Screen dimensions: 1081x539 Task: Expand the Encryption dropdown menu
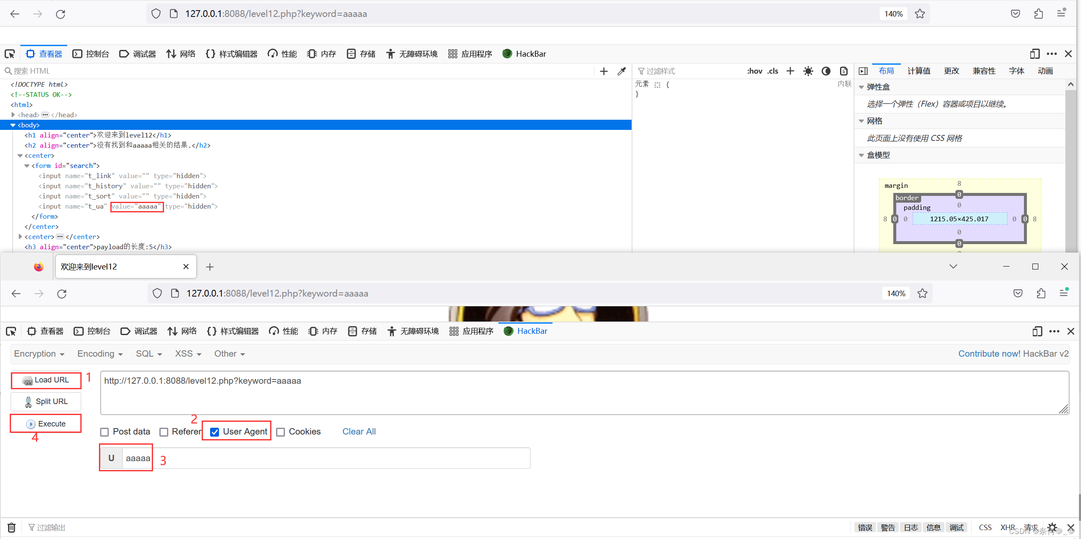point(38,353)
